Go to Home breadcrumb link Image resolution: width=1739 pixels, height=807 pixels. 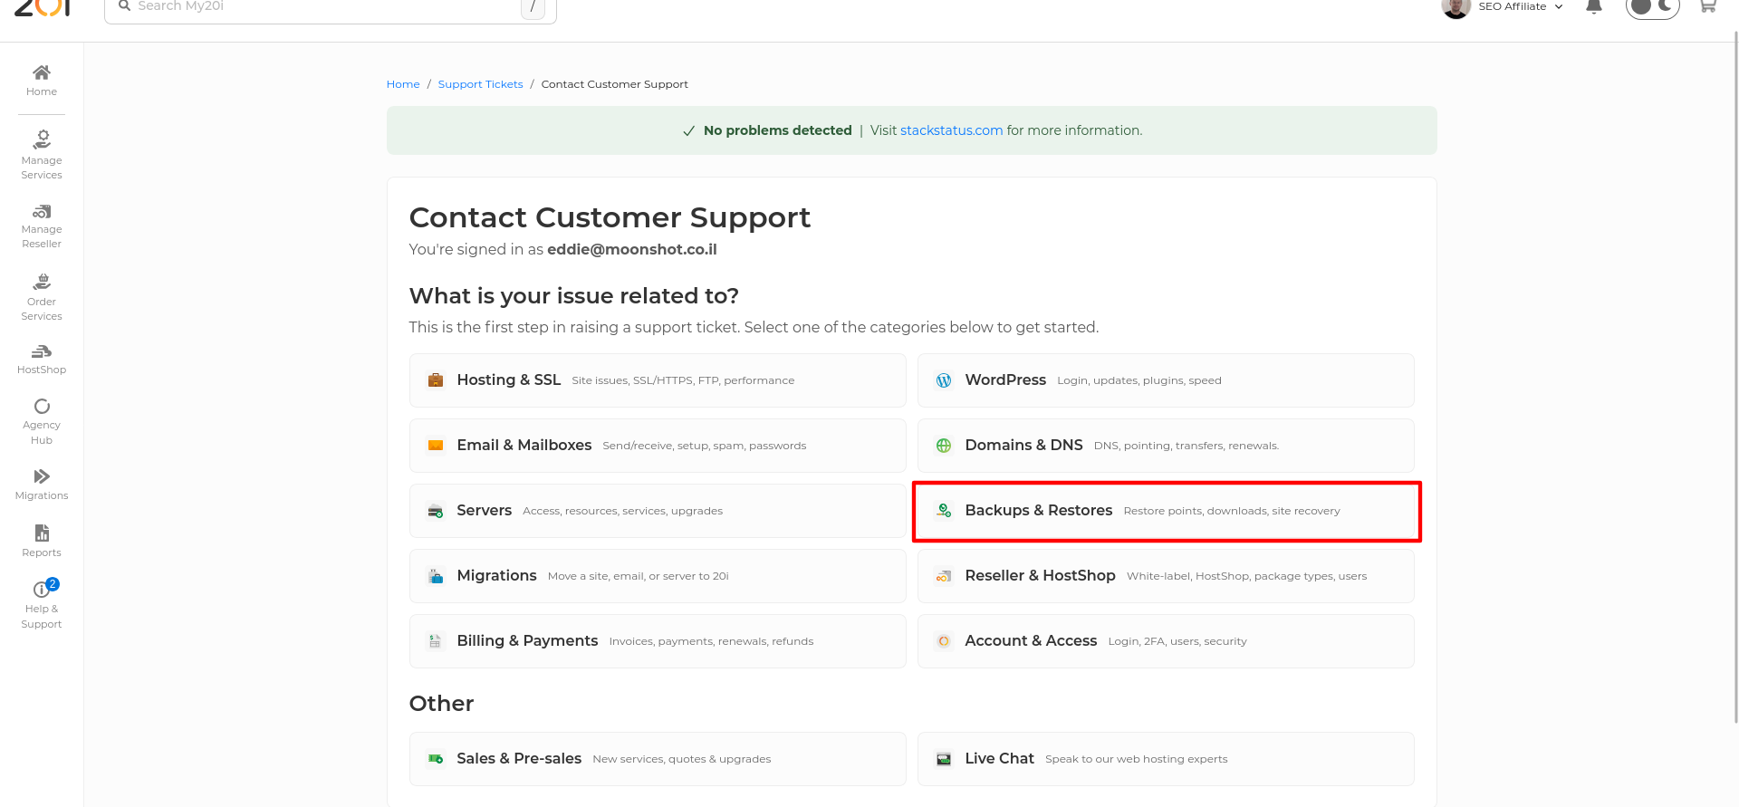403,84
